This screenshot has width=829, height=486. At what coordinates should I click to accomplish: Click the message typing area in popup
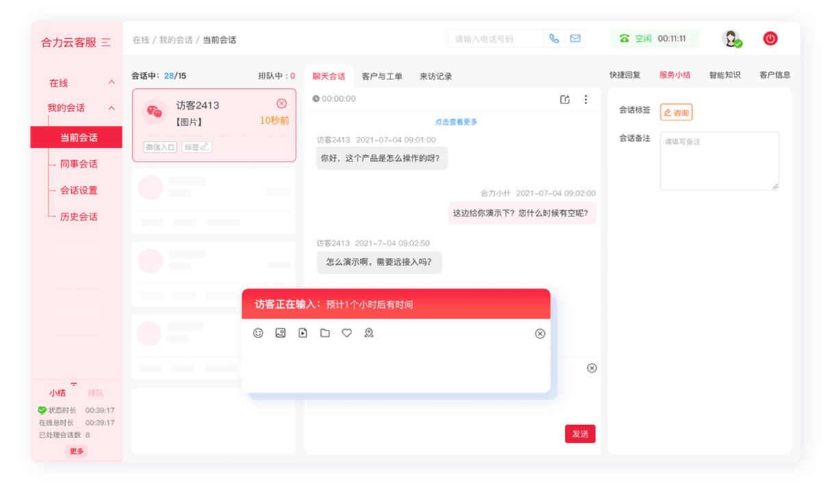coord(396,366)
